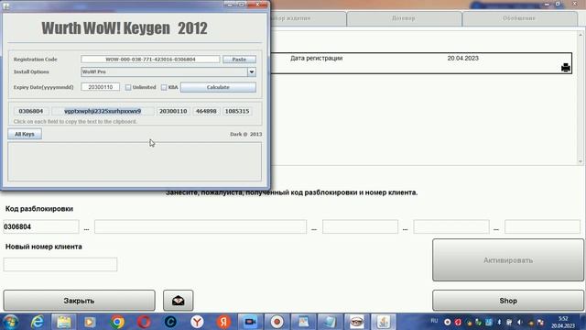The image size is (586, 330).
Task: Click the open envelope mail icon button
Action: (179, 301)
